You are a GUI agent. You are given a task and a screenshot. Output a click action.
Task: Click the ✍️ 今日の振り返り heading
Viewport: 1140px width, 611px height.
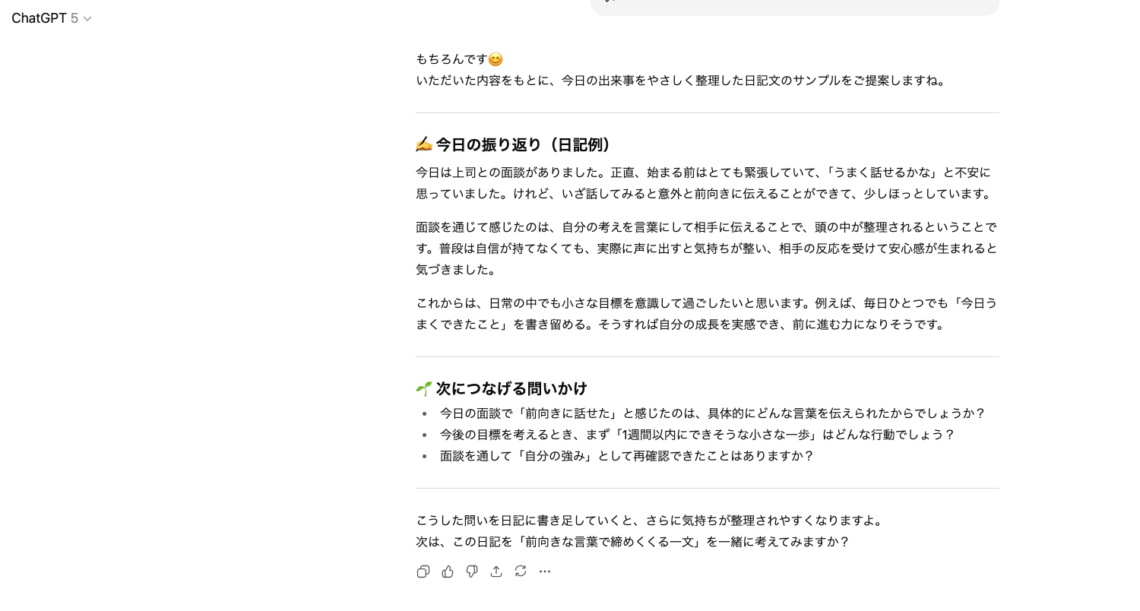point(513,144)
